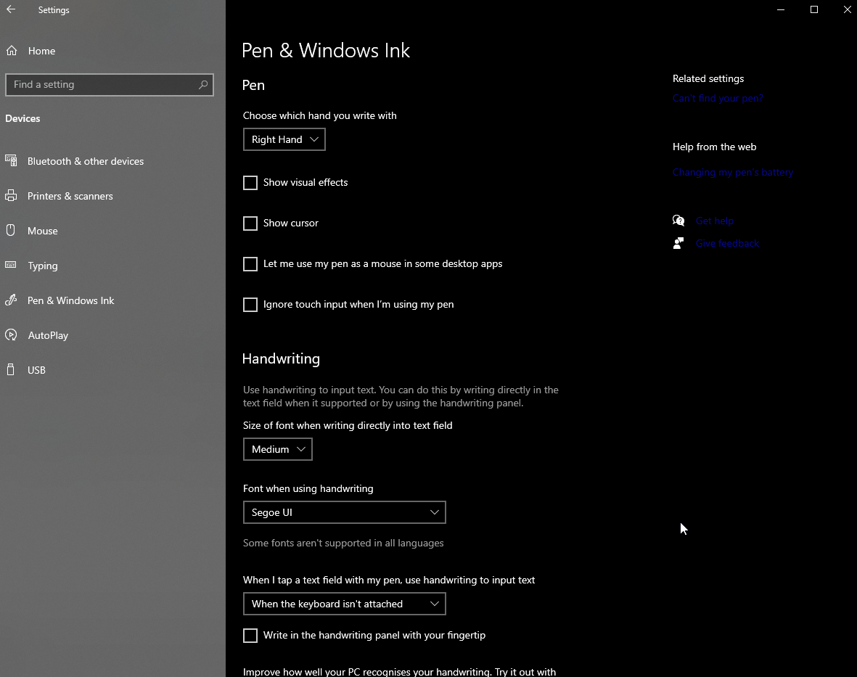
Task: Click the search magnifier icon
Action: (203, 85)
